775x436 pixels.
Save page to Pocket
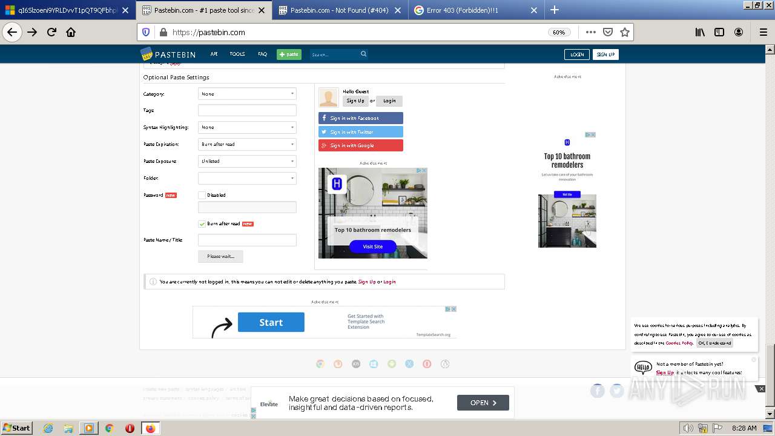click(x=608, y=32)
